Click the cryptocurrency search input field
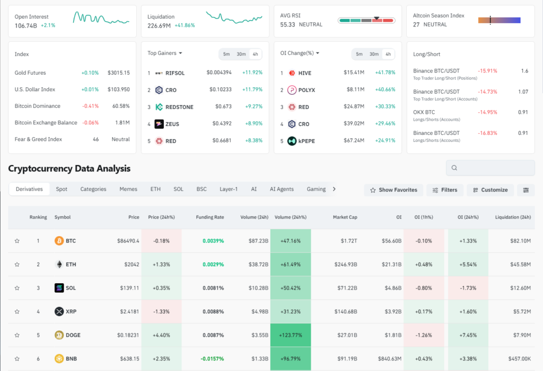The width and height of the screenshot is (543, 371). coord(490,168)
